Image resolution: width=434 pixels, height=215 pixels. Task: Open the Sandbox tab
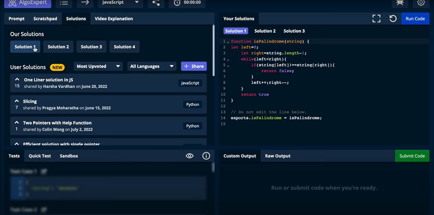[x=69, y=156]
